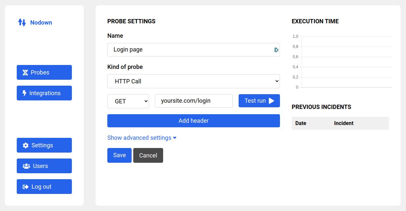Click the Log out arrow icon
The width and height of the screenshot is (406, 211).
point(26,187)
